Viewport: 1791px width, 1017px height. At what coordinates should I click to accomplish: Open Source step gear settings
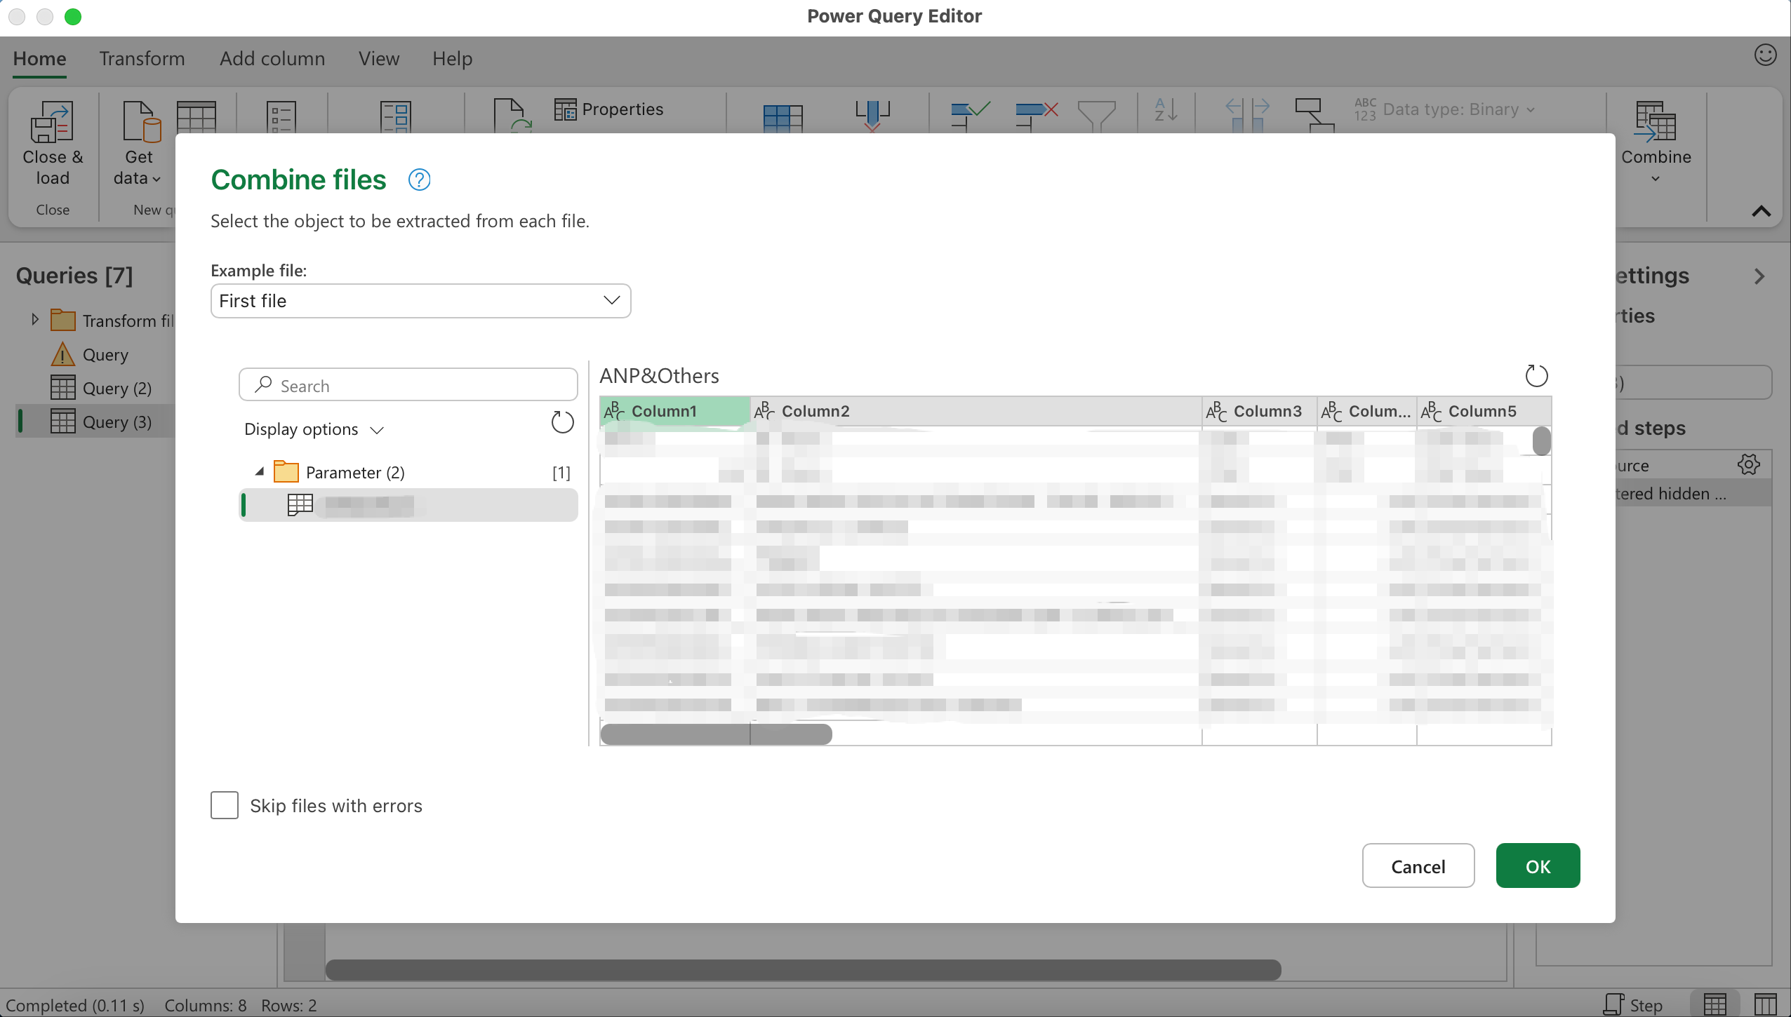click(1748, 464)
